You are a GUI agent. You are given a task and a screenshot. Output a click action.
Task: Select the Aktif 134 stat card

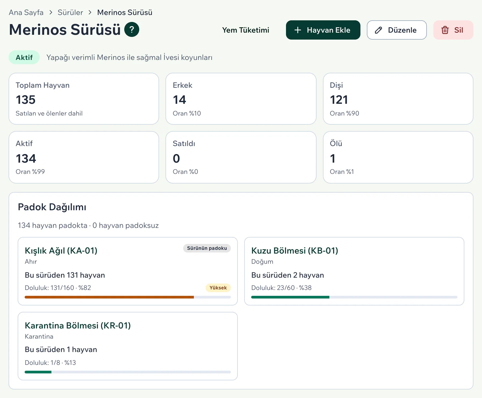click(84, 157)
